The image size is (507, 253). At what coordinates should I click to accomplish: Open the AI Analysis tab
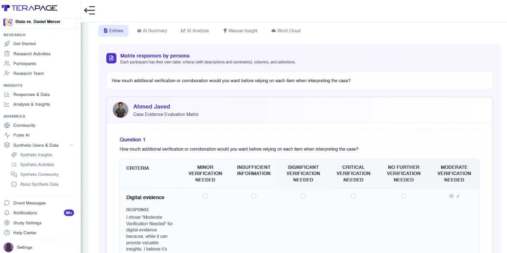[x=195, y=31]
